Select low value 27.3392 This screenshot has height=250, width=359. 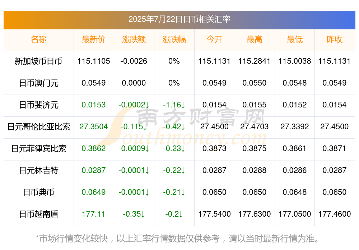pyautogui.click(x=295, y=126)
